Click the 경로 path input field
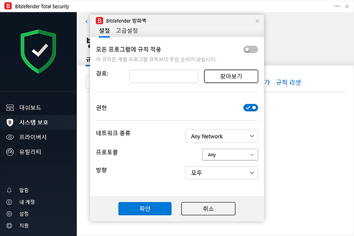 tap(164, 76)
